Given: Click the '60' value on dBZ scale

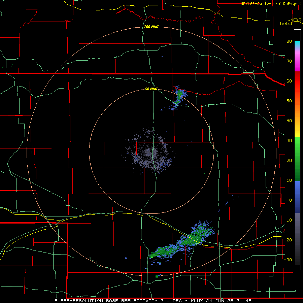Looking at the screenshot, I should (289, 81).
